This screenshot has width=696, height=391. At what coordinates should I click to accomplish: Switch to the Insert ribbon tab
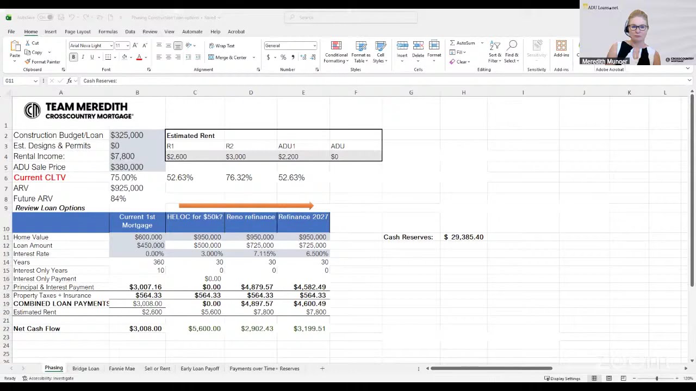pos(51,31)
